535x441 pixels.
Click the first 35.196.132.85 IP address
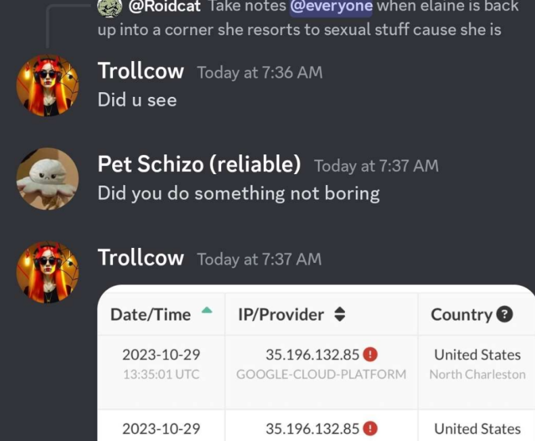(x=312, y=355)
